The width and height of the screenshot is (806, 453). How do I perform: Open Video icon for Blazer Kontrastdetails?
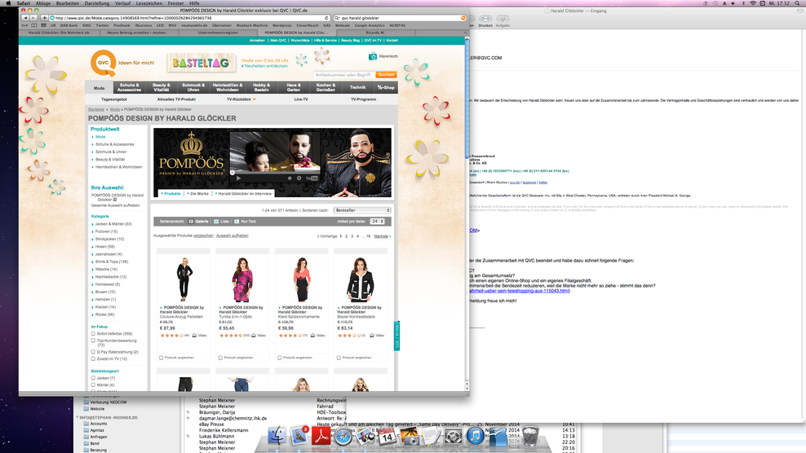[372, 336]
